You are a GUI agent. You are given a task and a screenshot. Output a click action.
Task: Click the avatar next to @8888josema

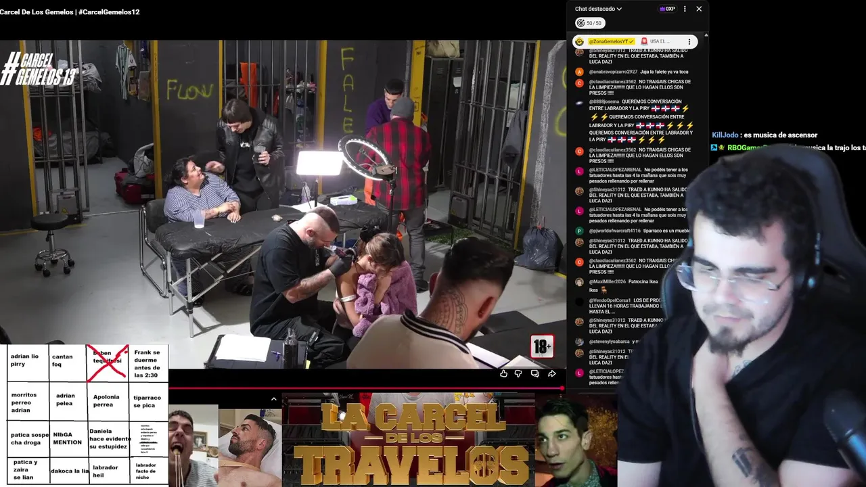tap(579, 102)
